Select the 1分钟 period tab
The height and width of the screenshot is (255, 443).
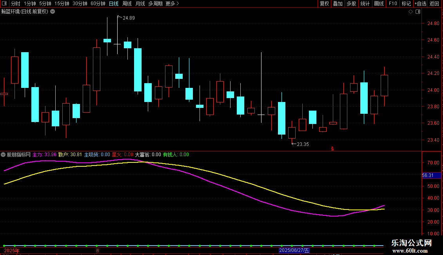[30, 4]
